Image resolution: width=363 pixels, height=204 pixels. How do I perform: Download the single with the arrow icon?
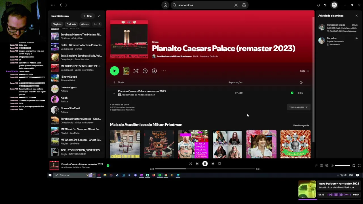click(x=154, y=71)
